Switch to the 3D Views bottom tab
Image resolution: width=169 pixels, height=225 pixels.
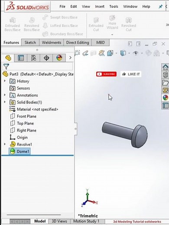59,221
